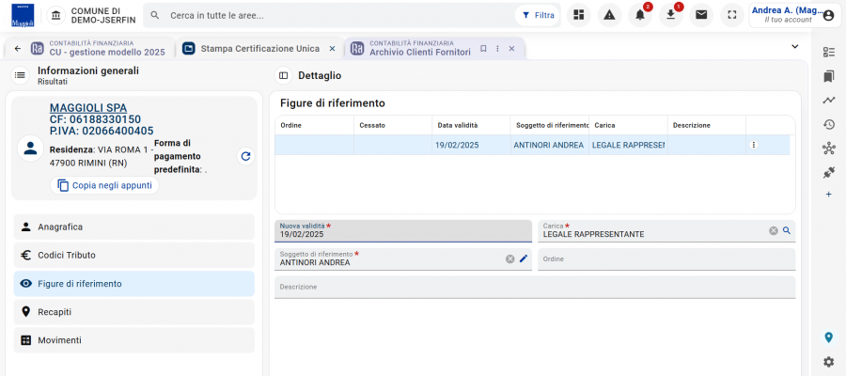This screenshot has width=846, height=376.
Task: Click the Nuova validità date field
Action: coord(403,231)
